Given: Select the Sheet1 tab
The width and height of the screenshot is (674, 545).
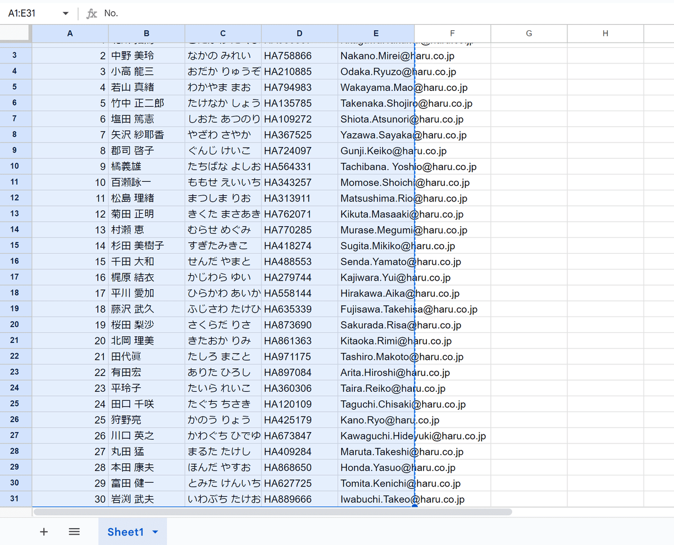Looking at the screenshot, I should (126, 532).
